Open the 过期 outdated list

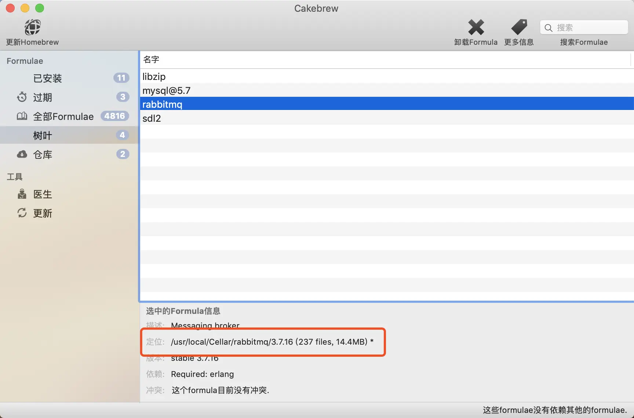coord(69,97)
